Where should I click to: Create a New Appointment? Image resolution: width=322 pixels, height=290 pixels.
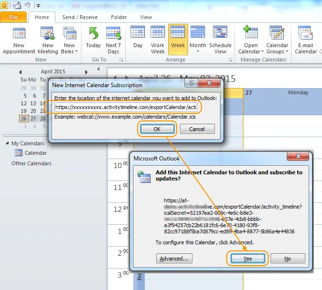(x=19, y=40)
